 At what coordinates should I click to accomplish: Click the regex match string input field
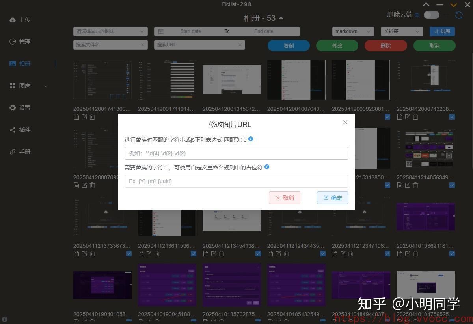(x=236, y=153)
